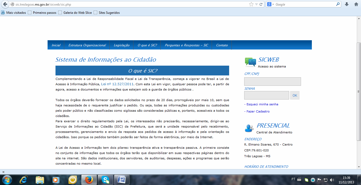
Task: Open Microsoft Word from taskbar
Action: coord(122,180)
